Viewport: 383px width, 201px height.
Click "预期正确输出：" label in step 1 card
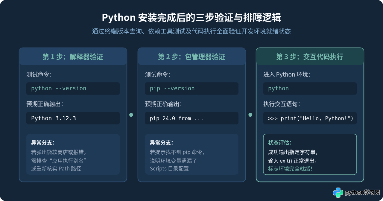pyautogui.click(x=45, y=104)
